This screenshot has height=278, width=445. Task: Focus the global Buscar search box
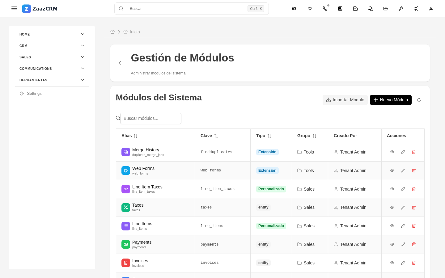(x=192, y=9)
